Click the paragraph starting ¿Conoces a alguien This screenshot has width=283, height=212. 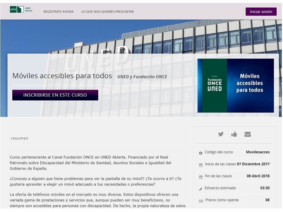[96, 182]
